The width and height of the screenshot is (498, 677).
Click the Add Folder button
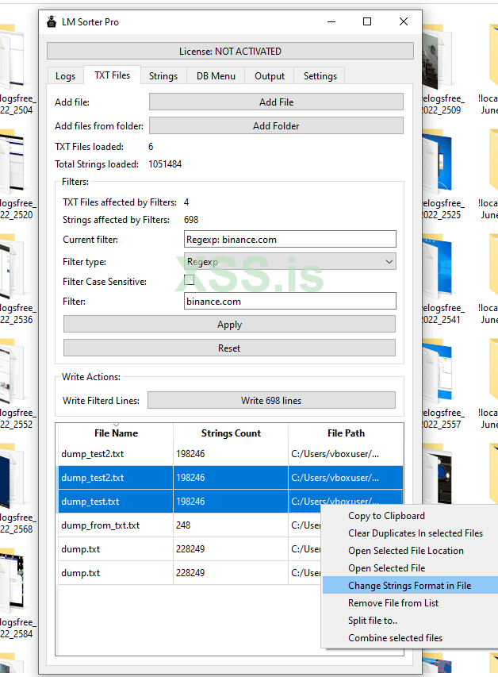point(276,125)
